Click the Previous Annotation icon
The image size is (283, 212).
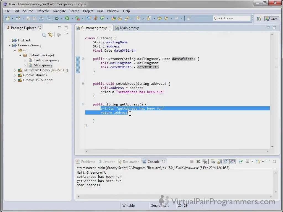(149, 18)
